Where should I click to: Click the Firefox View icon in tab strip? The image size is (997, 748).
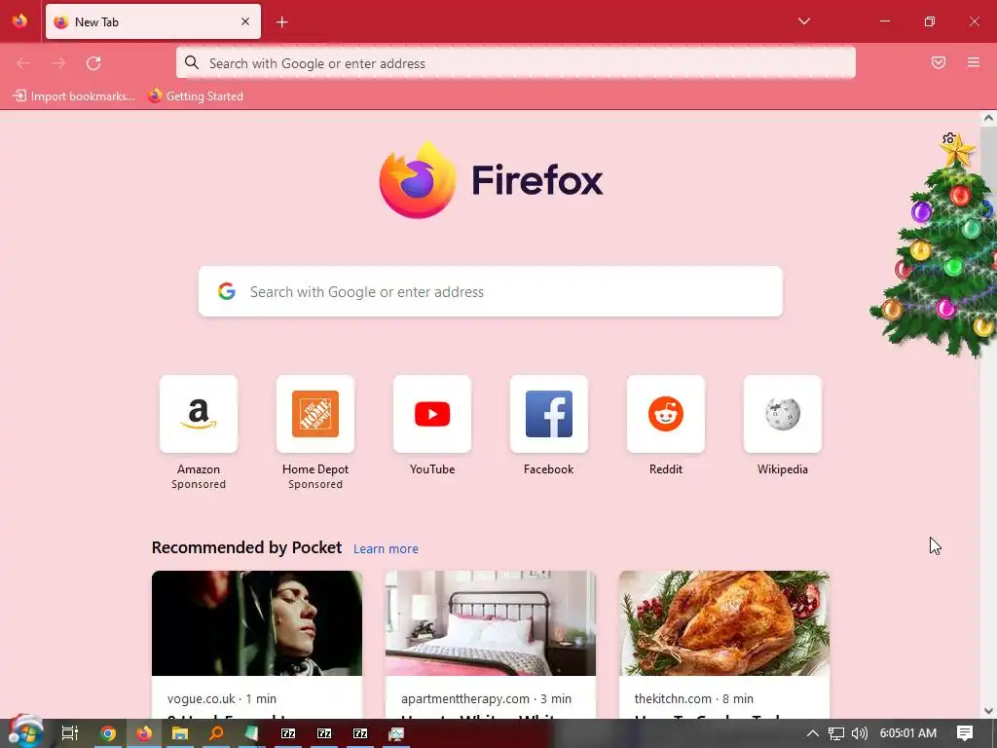tap(19, 21)
